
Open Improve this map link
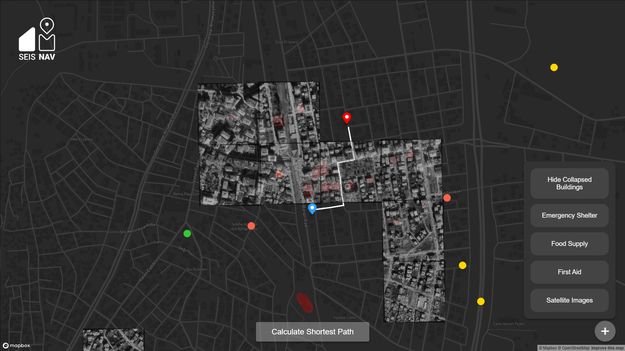[x=607, y=348]
